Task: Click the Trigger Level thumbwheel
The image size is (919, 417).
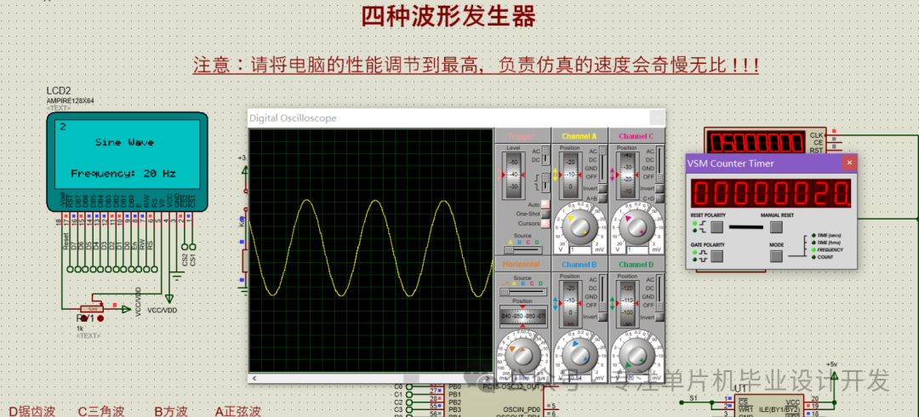Action: tap(514, 175)
